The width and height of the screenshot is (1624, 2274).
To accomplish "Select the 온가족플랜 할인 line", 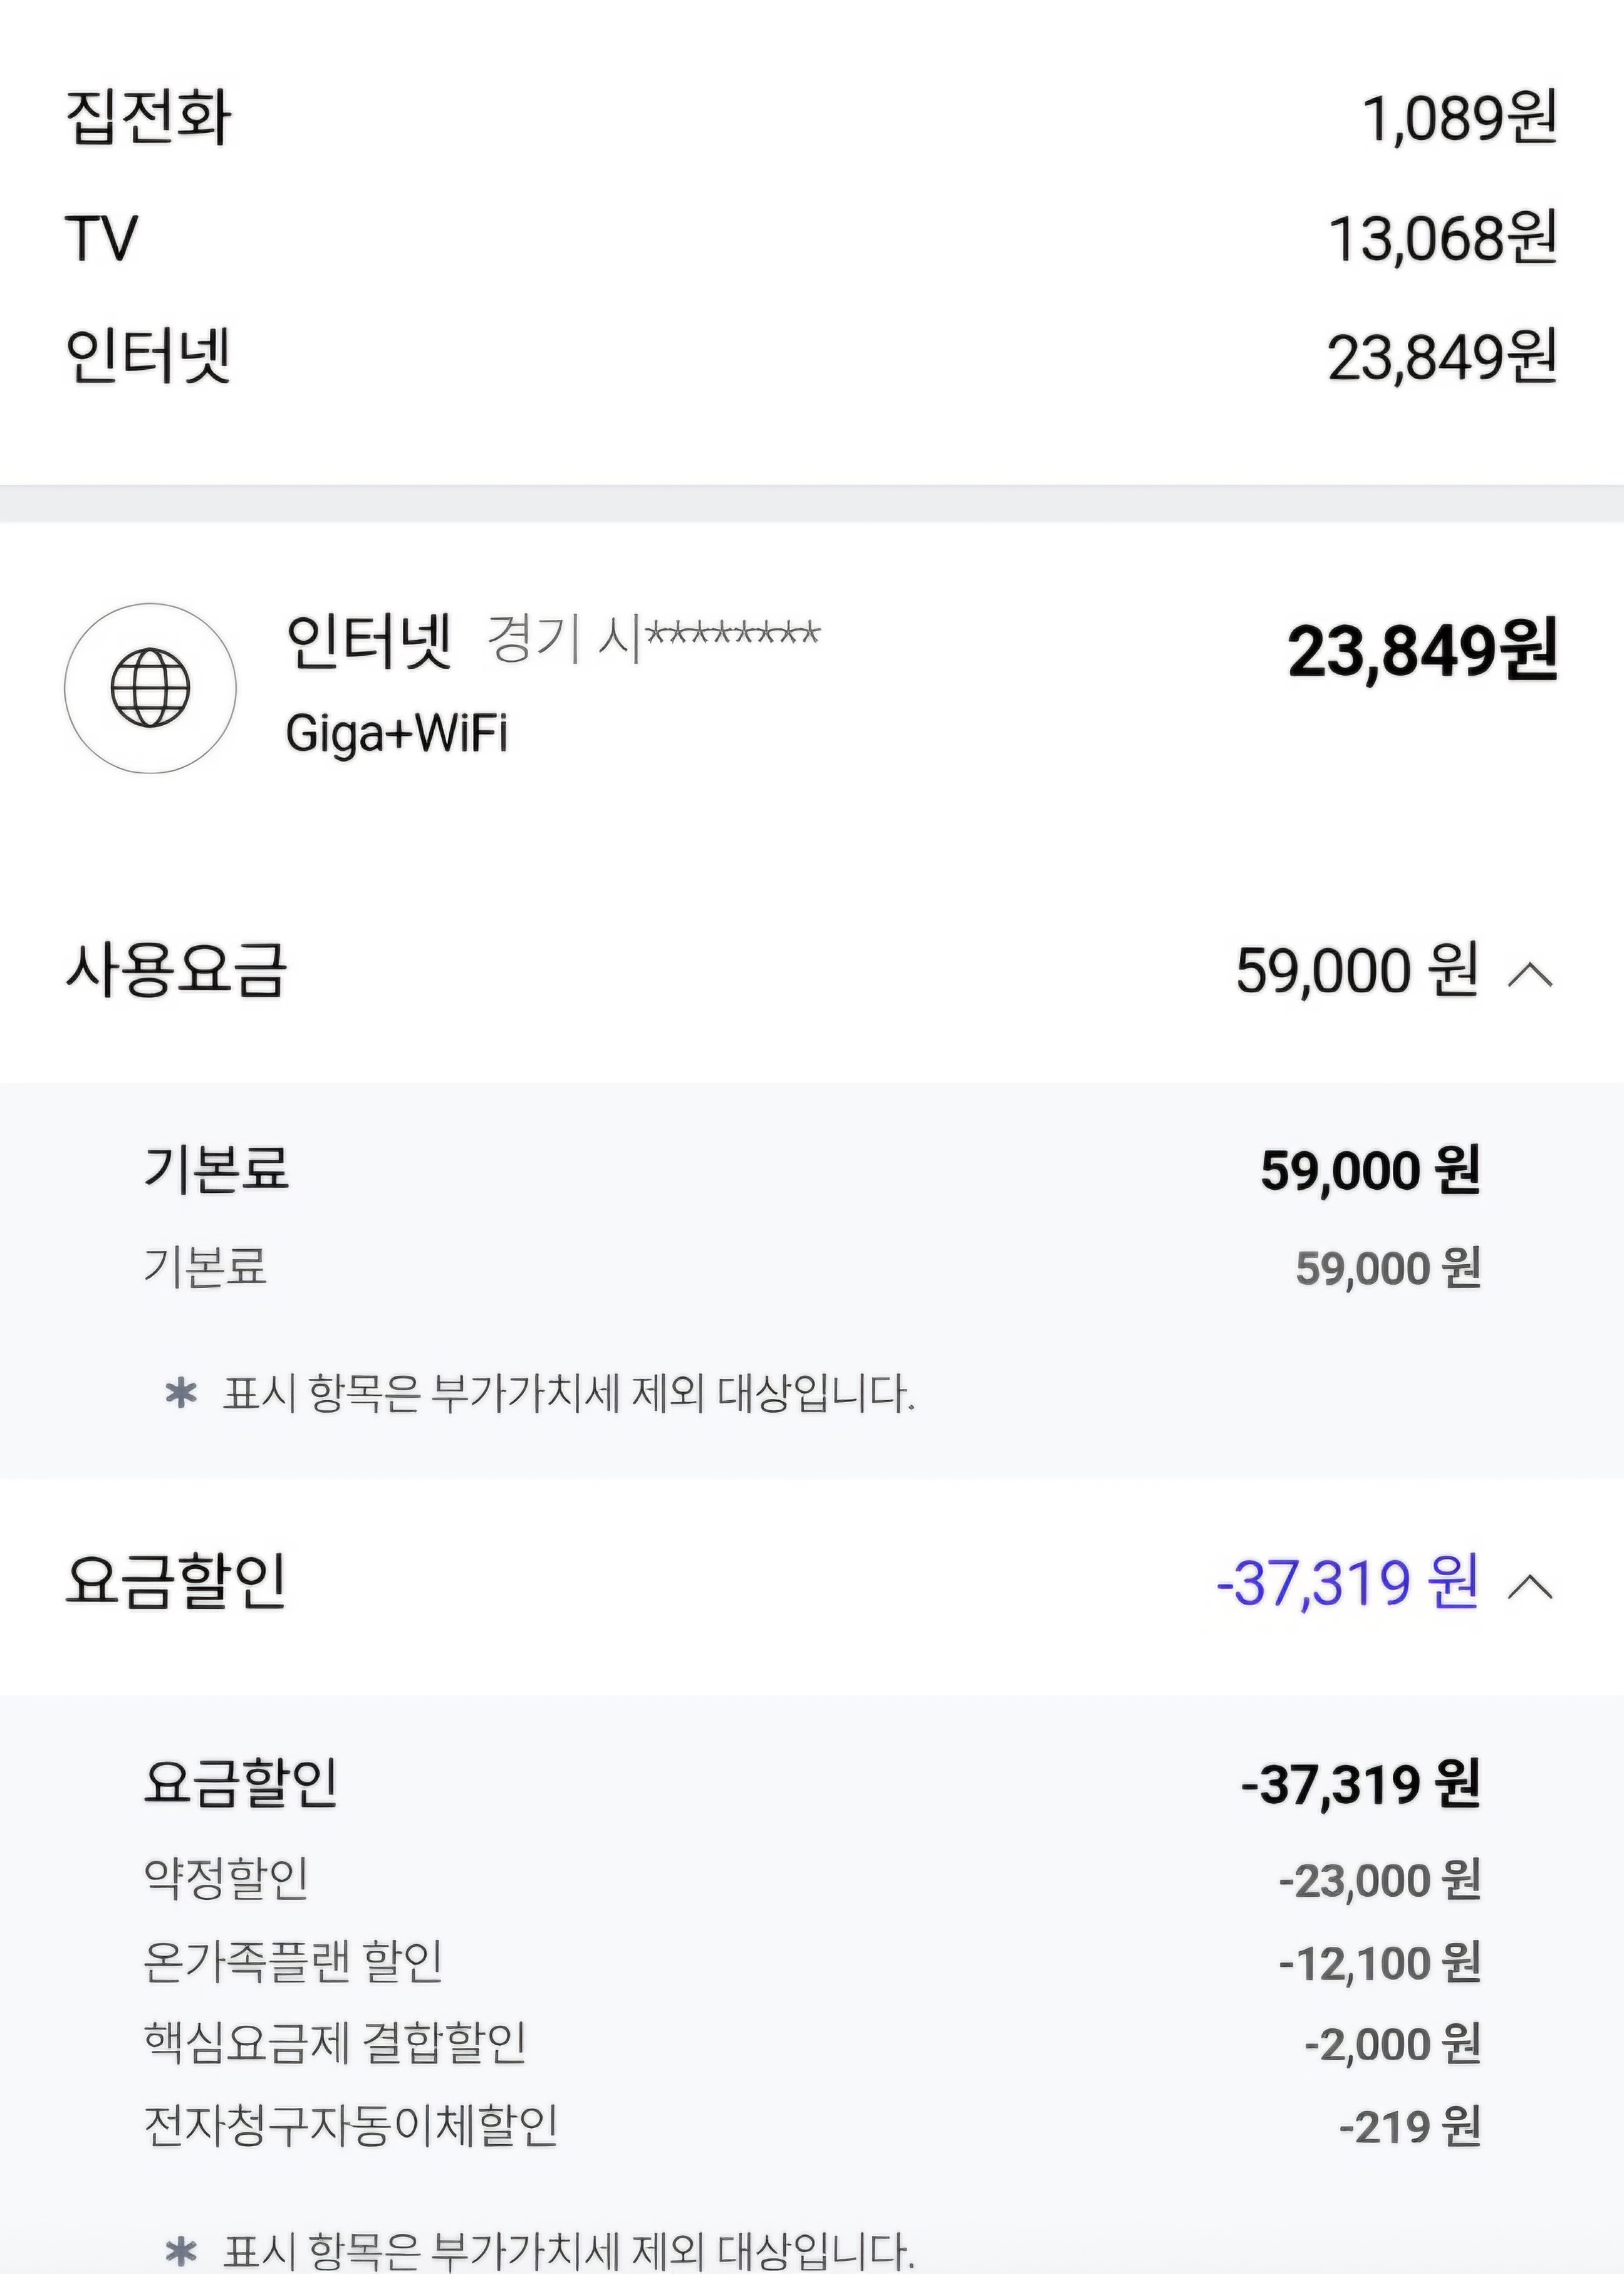I will 811,1962.
